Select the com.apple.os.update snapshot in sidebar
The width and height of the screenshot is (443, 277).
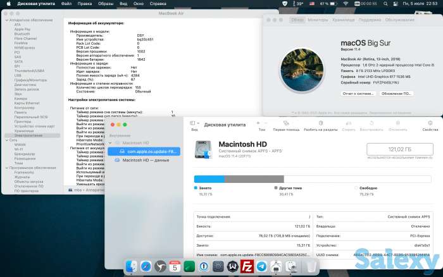[144, 152]
